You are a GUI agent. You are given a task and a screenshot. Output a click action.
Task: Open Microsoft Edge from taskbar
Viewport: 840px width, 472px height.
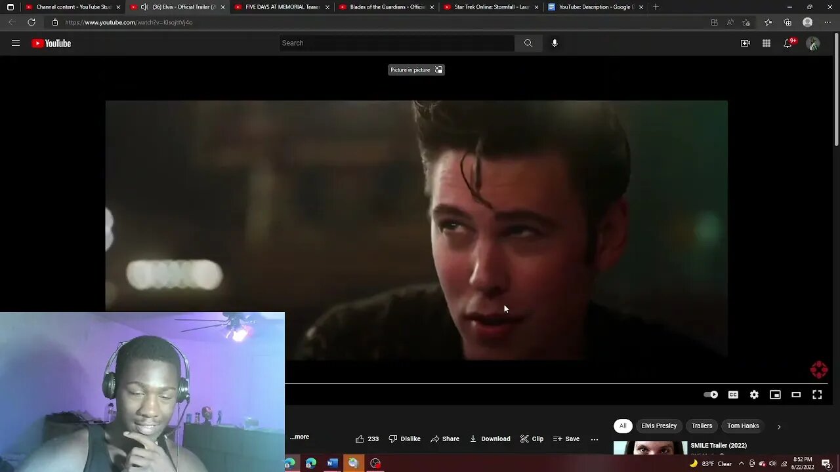[311, 463]
